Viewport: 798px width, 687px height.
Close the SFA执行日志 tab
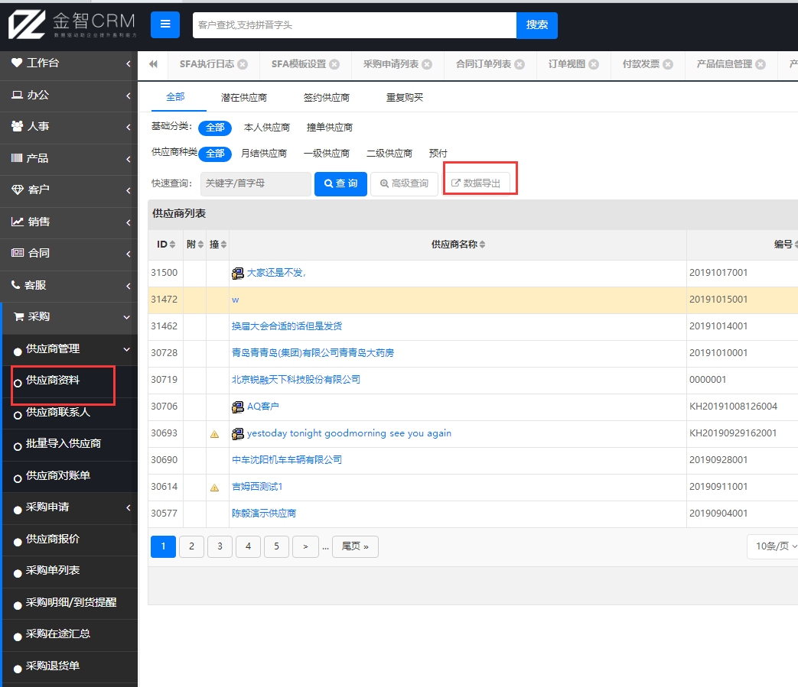coord(243,64)
